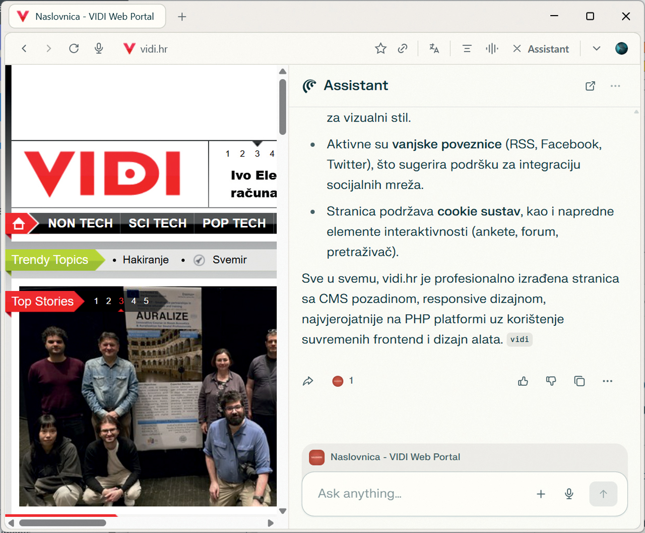The image size is (645, 533).
Task: Open the POP TECH menu
Action: (x=234, y=223)
